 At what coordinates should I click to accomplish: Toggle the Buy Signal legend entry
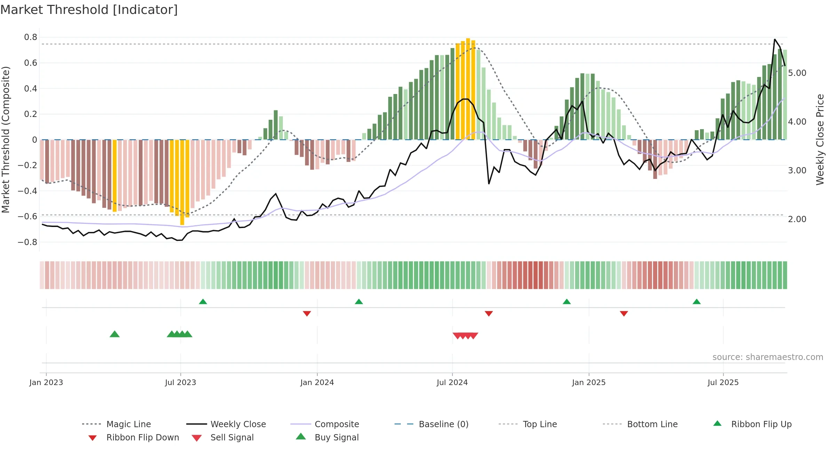[x=327, y=437]
